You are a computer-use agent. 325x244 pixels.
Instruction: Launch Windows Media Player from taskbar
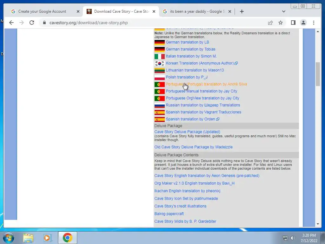pos(47,238)
